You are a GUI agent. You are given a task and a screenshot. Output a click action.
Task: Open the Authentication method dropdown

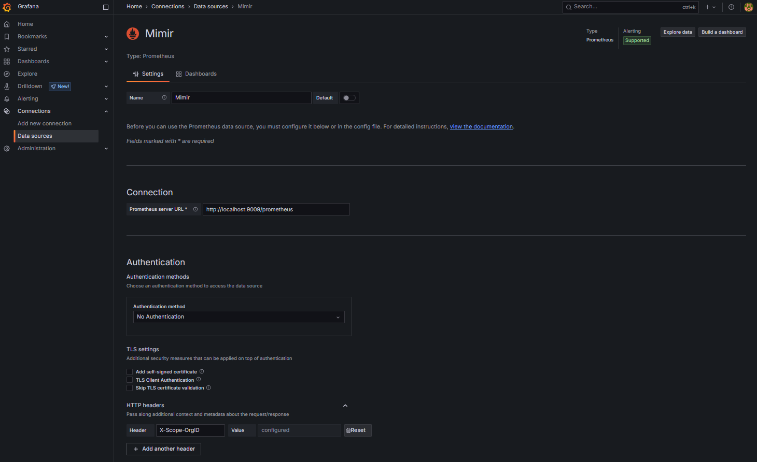coord(239,316)
